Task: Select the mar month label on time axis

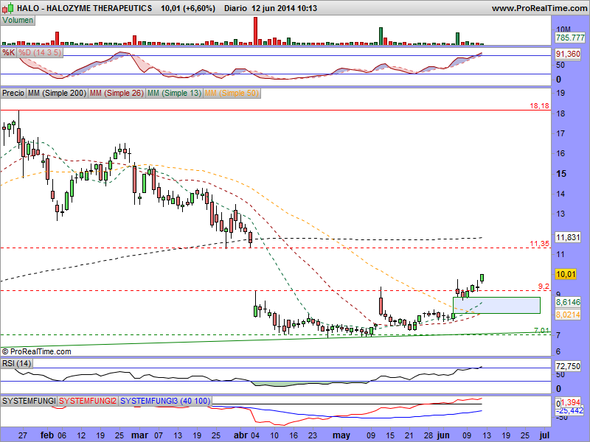Action: pyautogui.click(x=139, y=435)
